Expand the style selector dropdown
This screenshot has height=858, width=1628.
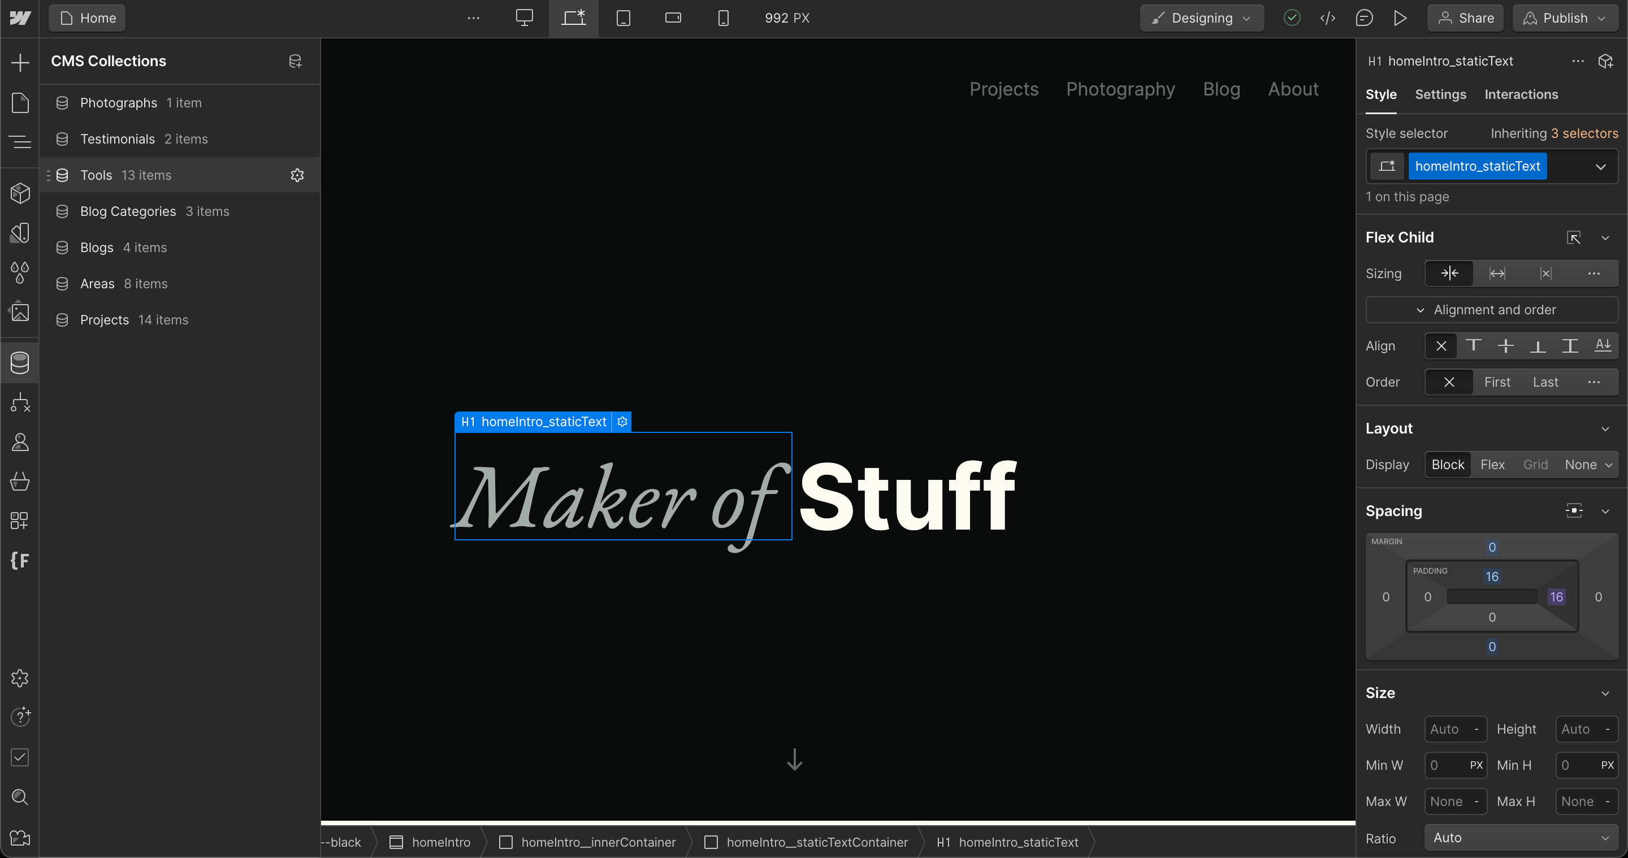(x=1600, y=166)
